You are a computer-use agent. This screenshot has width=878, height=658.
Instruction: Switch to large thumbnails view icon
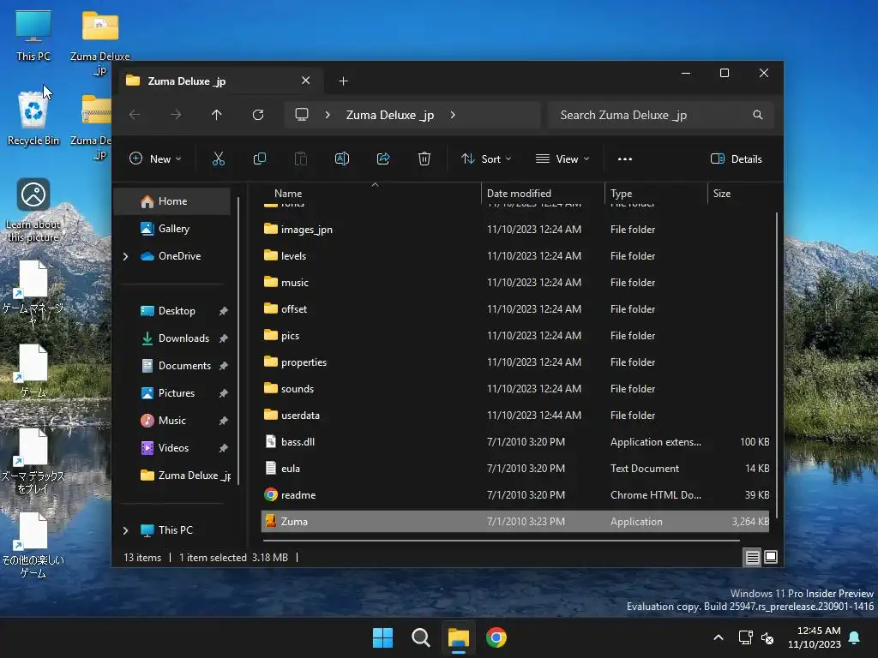(x=771, y=557)
